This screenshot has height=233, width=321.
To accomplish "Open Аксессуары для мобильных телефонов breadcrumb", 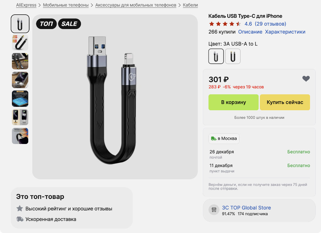I will click(136, 5).
